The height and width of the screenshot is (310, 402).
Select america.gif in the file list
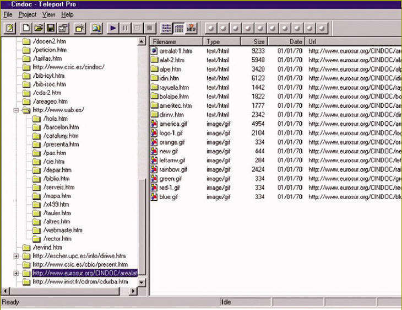tap(172, 124)
